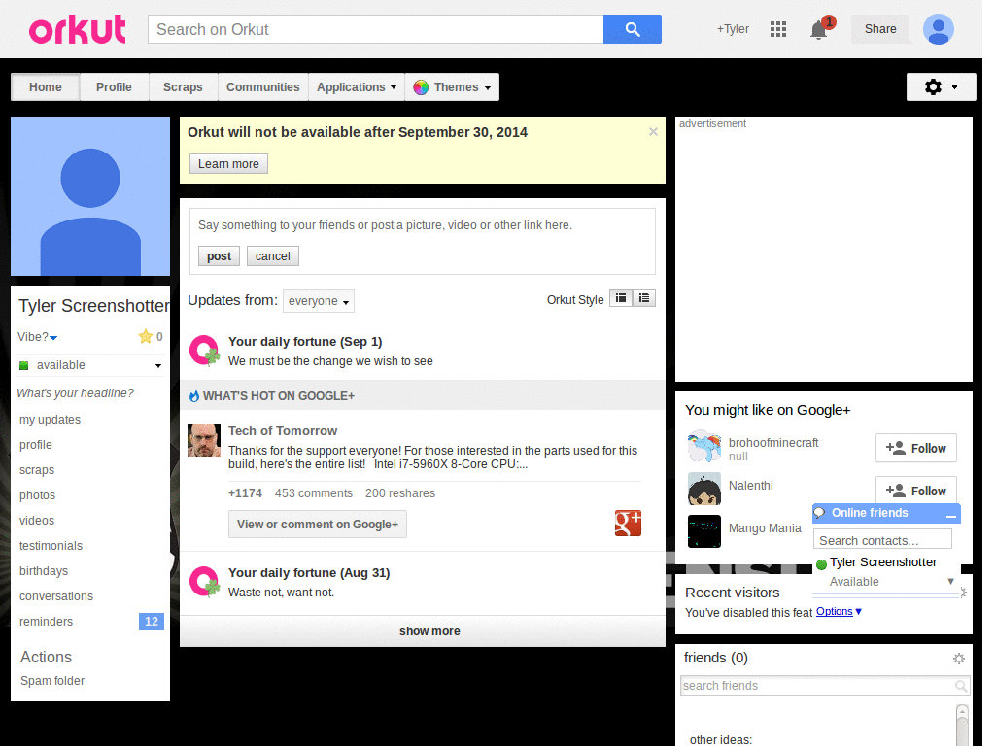Screen dimensions: 995x746
Task: Open Tech of Tomorrow's avatar
Action: click(204, 440)
